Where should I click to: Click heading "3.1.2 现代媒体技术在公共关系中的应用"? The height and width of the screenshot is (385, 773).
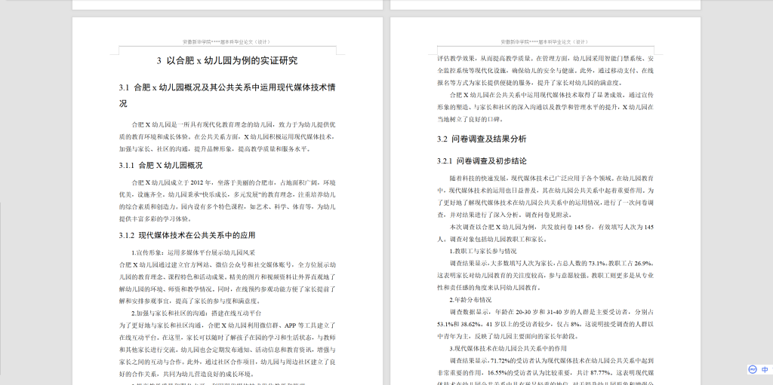pos(187,235)
